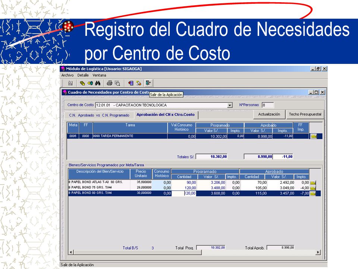
Task: Click the grayed save diskette toolbar icon
Action: pyautogui.click(x=70, y=83)
